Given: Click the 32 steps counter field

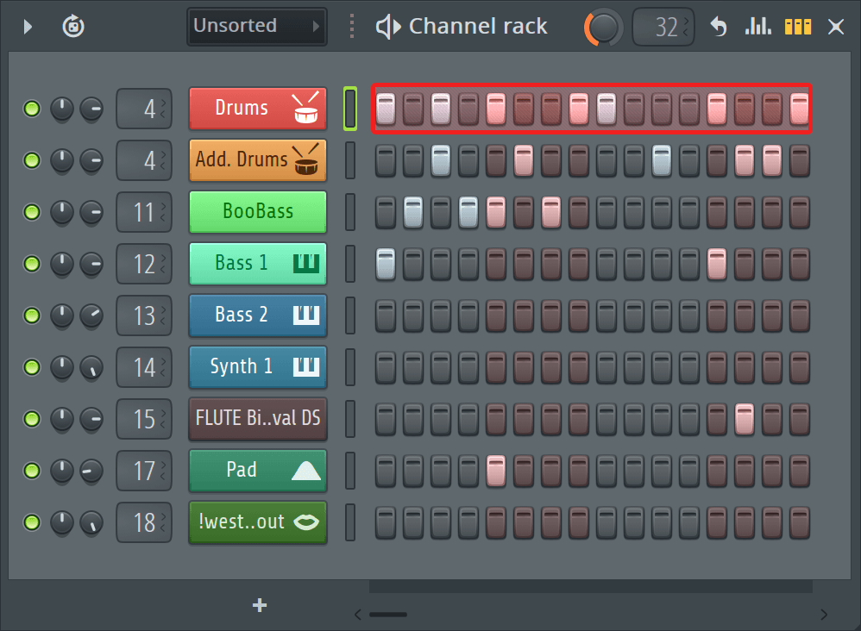Looking at the screenshot, I should [663, 27].
